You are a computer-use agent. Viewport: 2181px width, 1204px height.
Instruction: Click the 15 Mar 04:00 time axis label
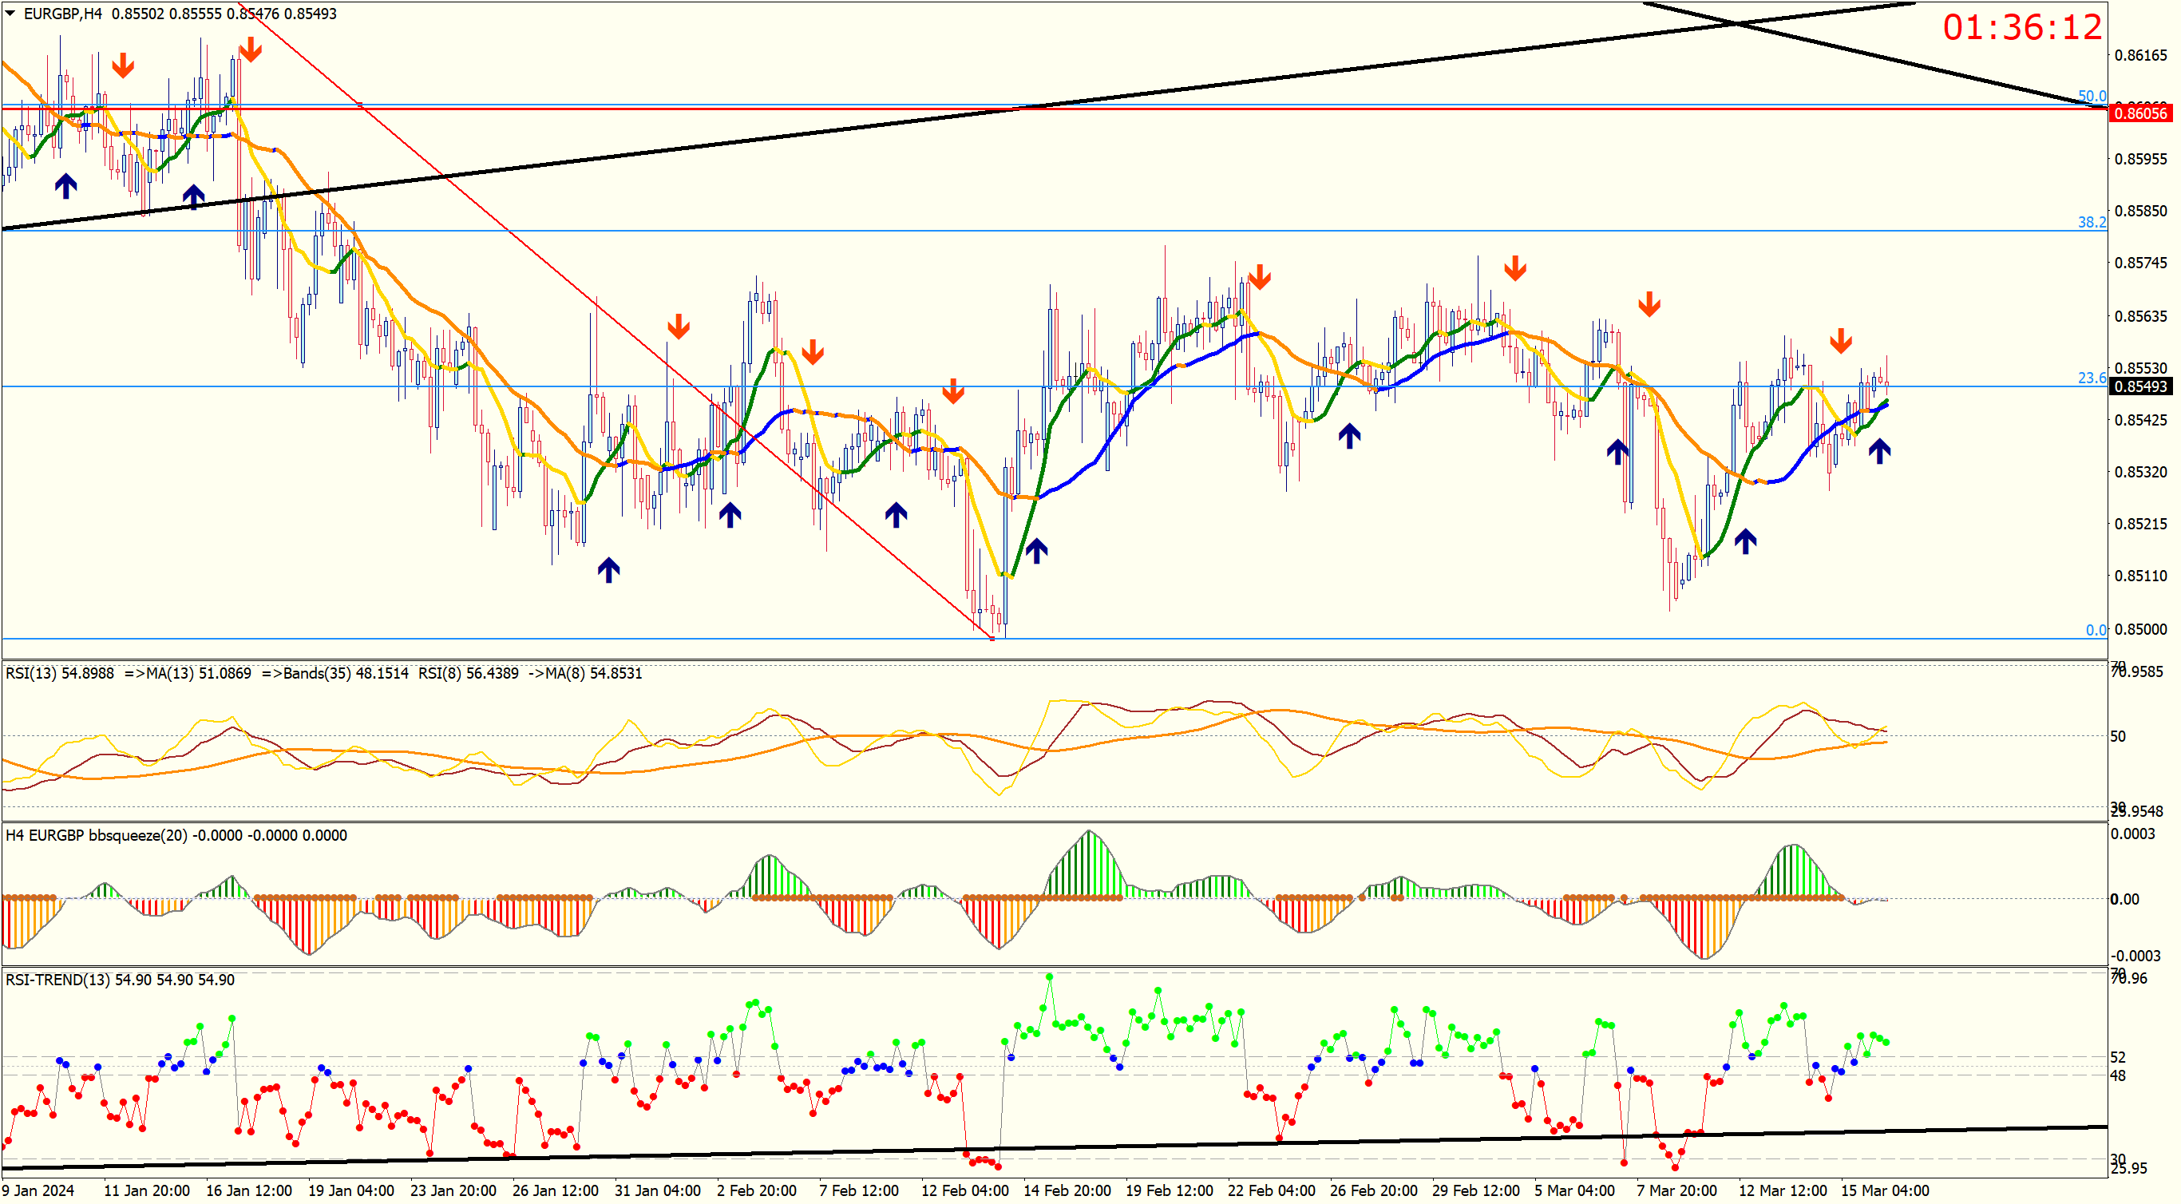[x=1885, y=1190]
